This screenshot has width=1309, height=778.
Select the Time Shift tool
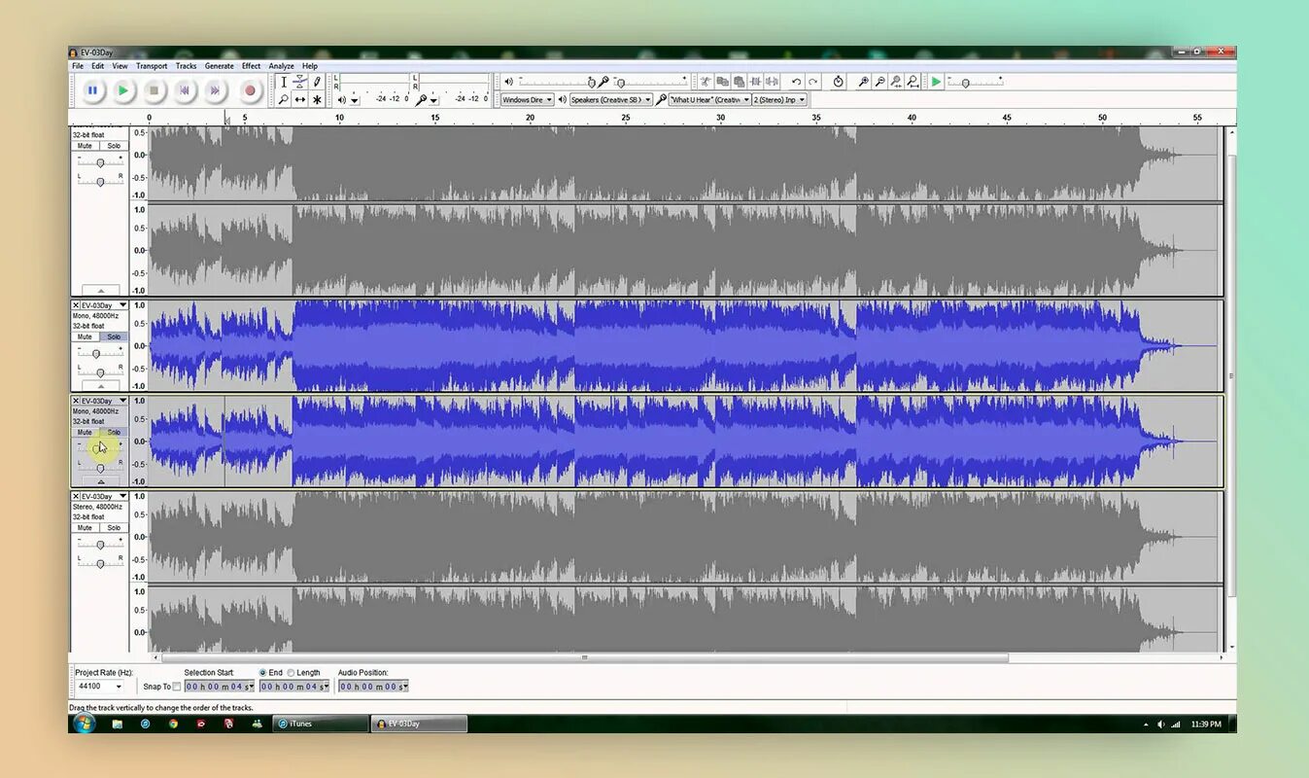[299, 99]
